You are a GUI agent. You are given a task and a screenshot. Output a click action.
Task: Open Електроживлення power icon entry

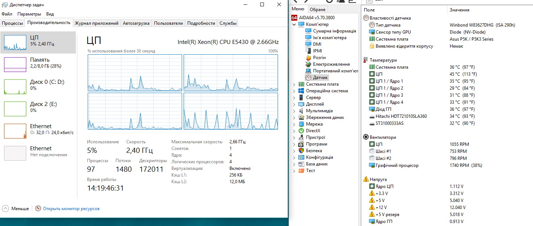[x=308, y=64]
